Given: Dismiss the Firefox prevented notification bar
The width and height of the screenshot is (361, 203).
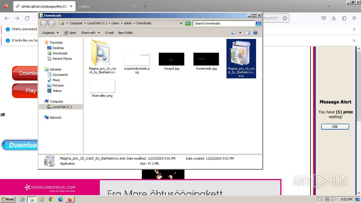Looking at the screenshot, I should pyautogui.click(x=354, y=29).
